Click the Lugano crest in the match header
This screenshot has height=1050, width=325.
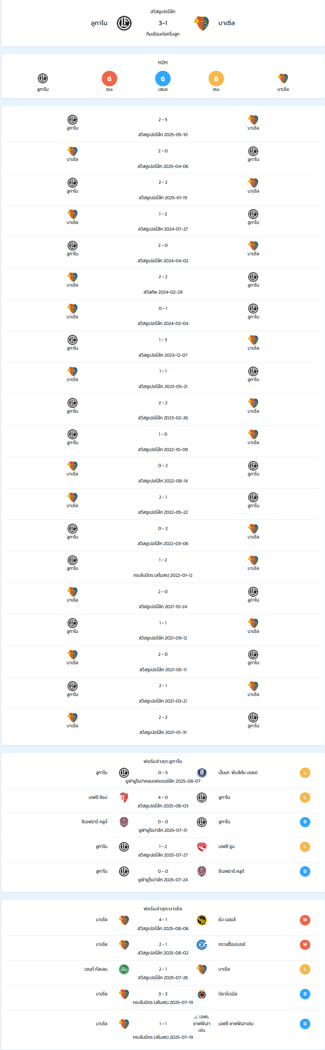coord(124,23)
